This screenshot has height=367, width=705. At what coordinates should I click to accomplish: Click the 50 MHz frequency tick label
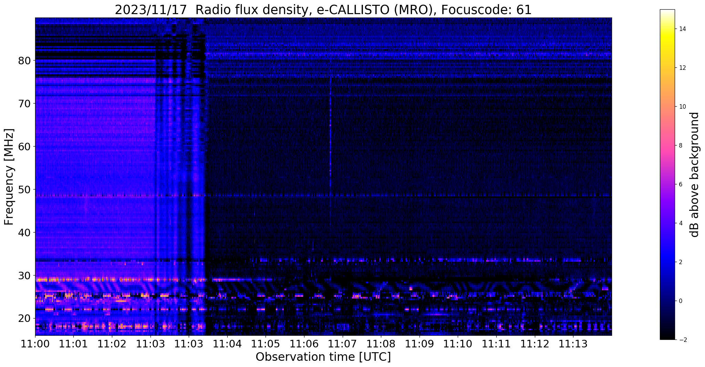tap(24, 190)
